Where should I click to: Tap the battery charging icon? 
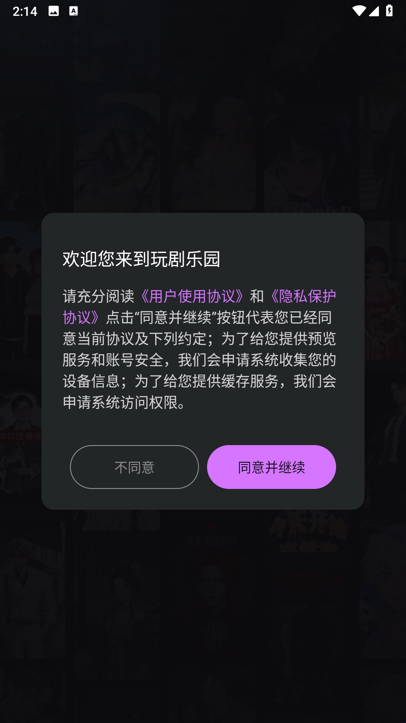[x=389, y=11]
